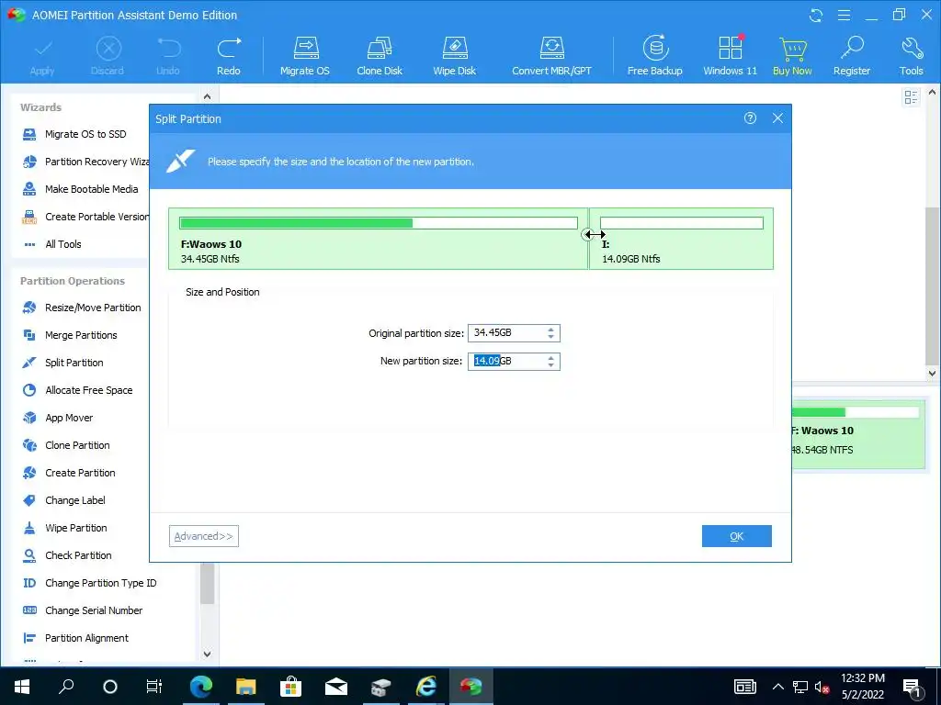Screen dimensions: 941x705
Task: Click the help icon in Split Partition dialog
Action: (x=750, y=118)
